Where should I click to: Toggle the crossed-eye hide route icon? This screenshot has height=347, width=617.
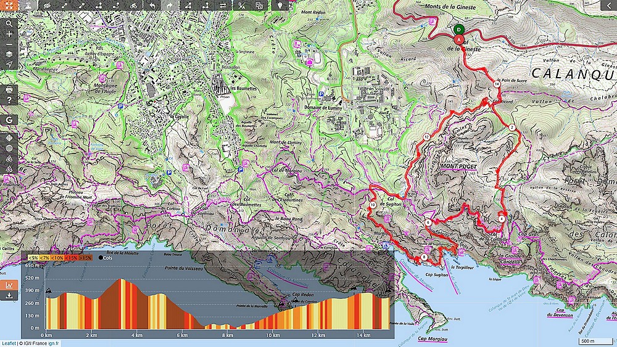coord(48,5)
